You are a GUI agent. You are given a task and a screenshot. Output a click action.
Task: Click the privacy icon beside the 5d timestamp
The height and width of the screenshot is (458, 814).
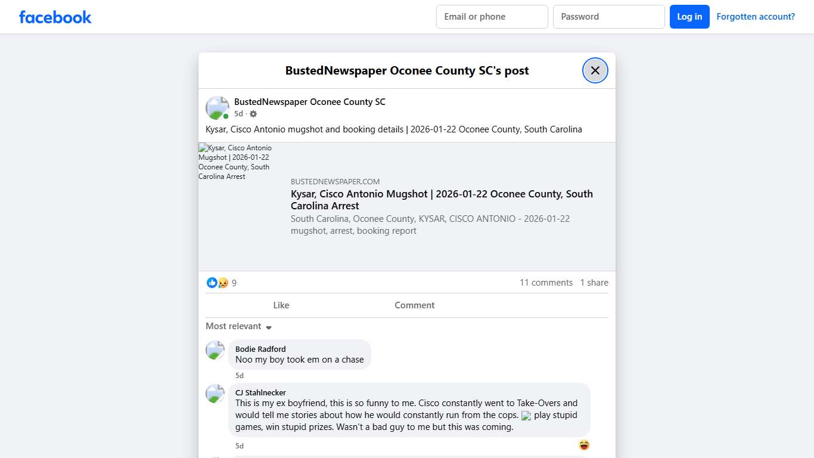pos(253,113)
